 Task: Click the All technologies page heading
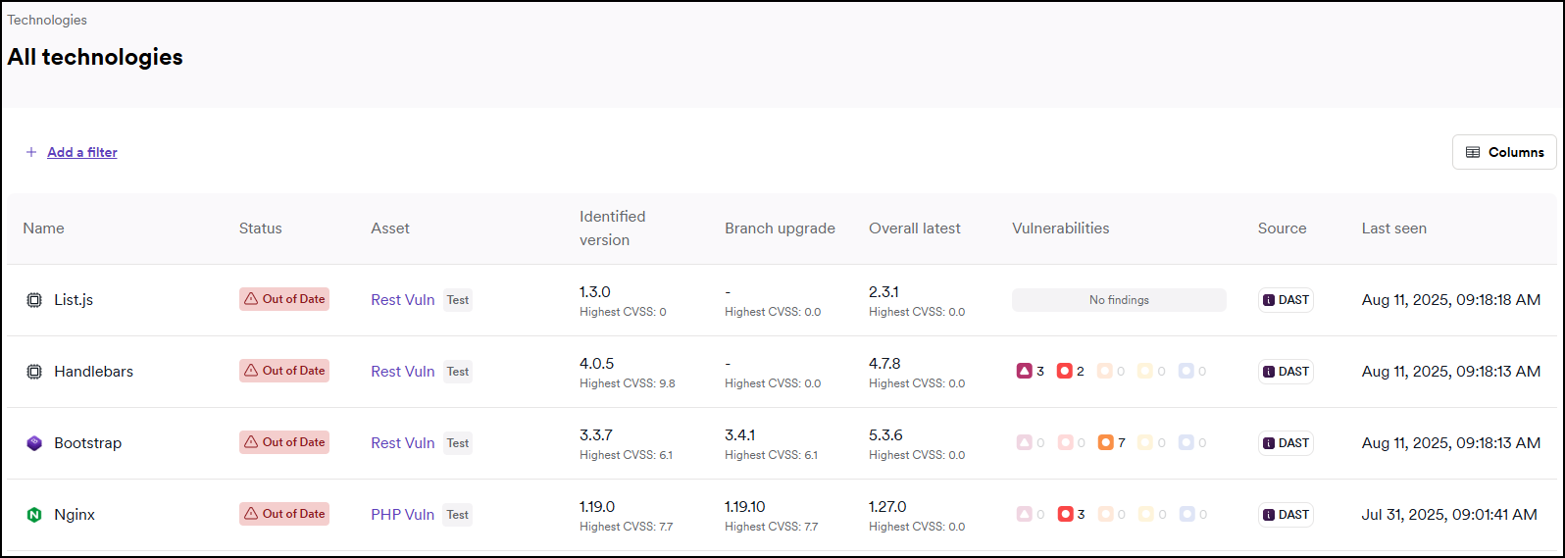coord(95,57)
